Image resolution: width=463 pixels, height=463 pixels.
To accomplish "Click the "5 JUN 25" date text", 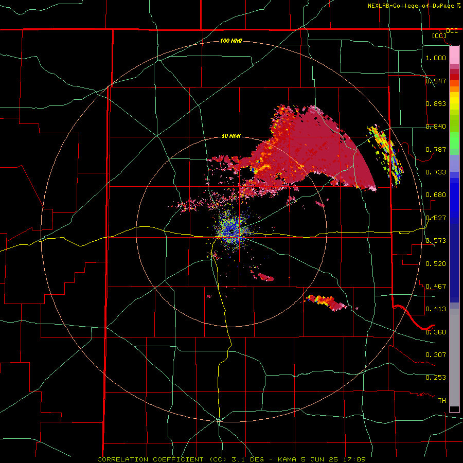I will (x=319, y=459).
